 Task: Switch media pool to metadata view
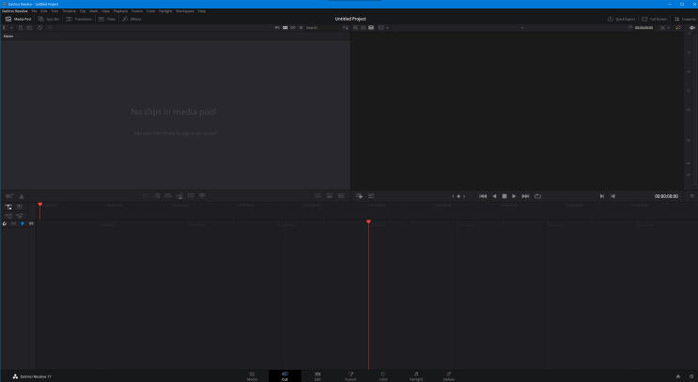(x=277, y=27)
